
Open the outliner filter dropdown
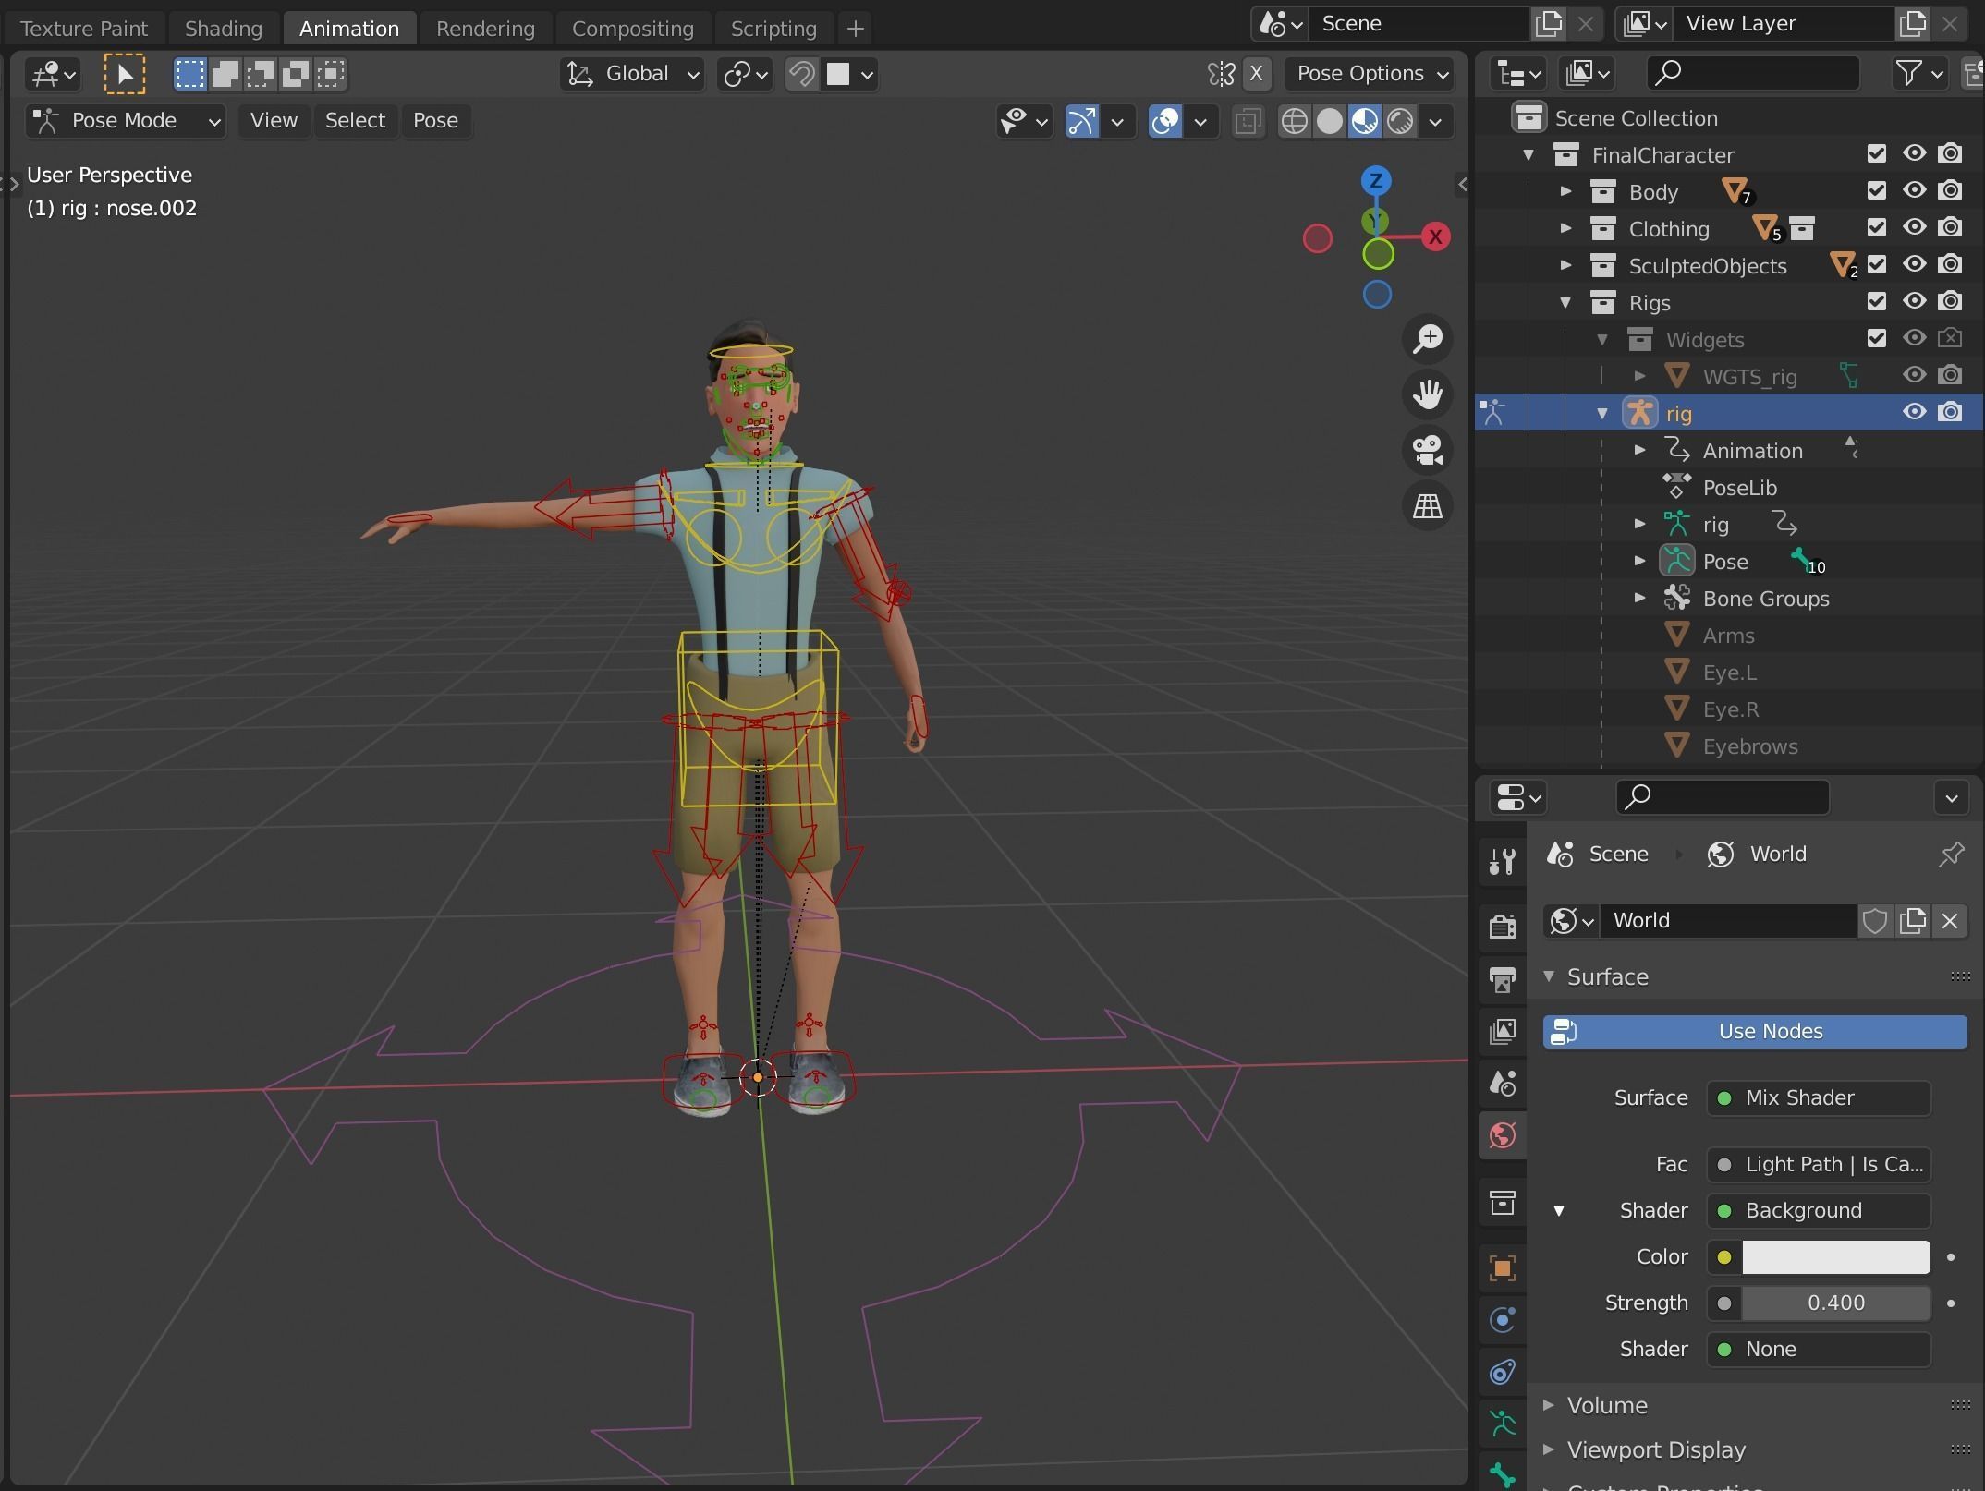click(1918, 73)
